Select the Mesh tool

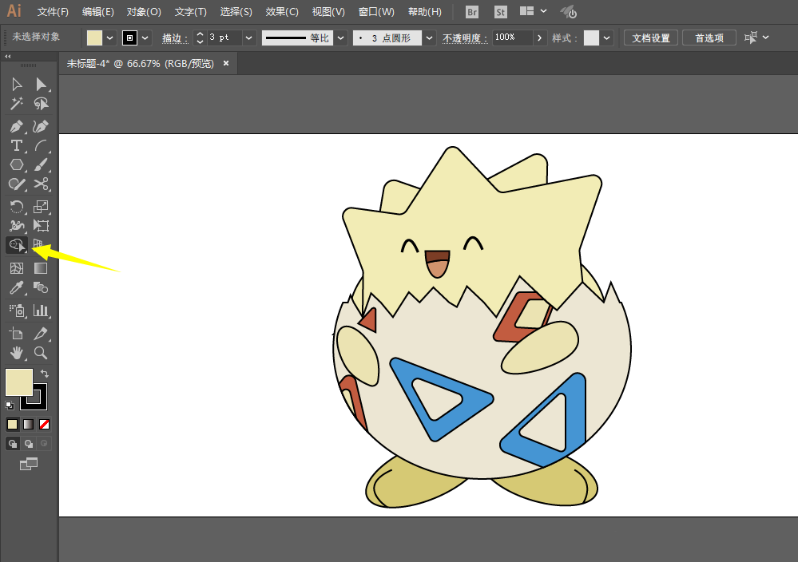pyautogui.click(x=17, y=268)
